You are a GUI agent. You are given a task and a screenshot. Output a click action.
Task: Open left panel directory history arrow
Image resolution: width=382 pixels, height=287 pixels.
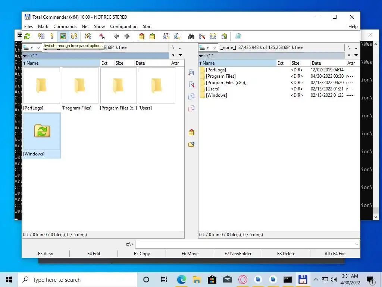(x=180, y=55)
